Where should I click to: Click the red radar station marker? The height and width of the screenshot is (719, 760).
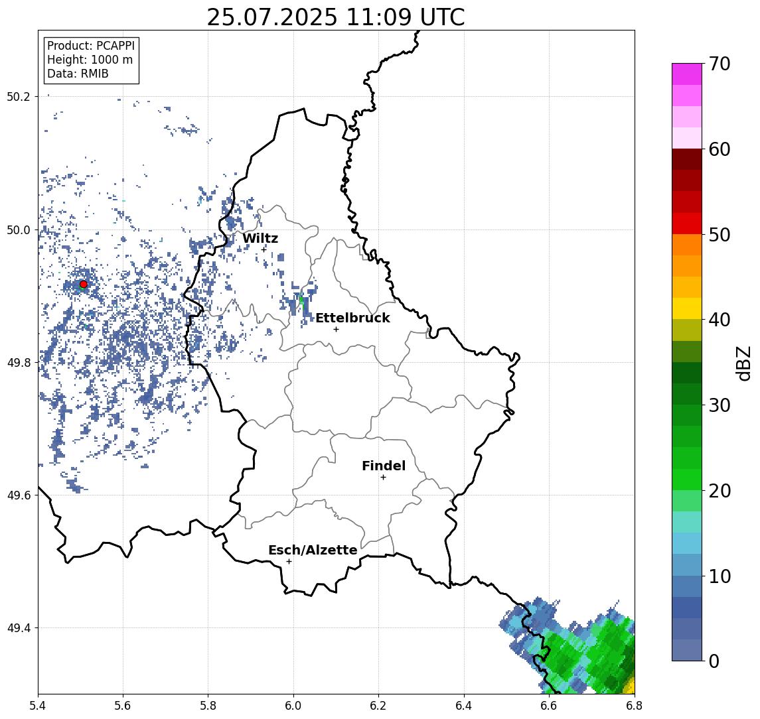[84, 285]
